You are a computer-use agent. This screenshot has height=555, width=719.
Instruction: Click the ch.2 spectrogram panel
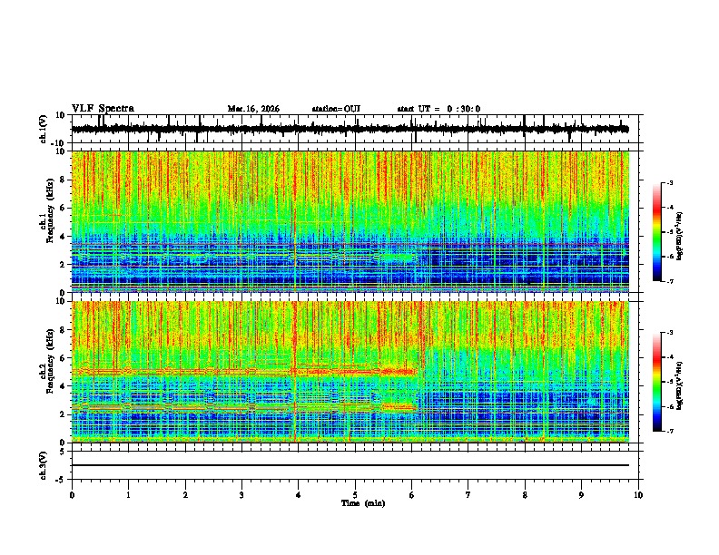point(350,372)
